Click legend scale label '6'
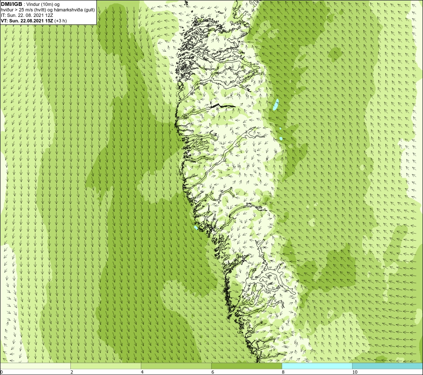Screen dimensions: 423x375 click(x=213, y=372)
